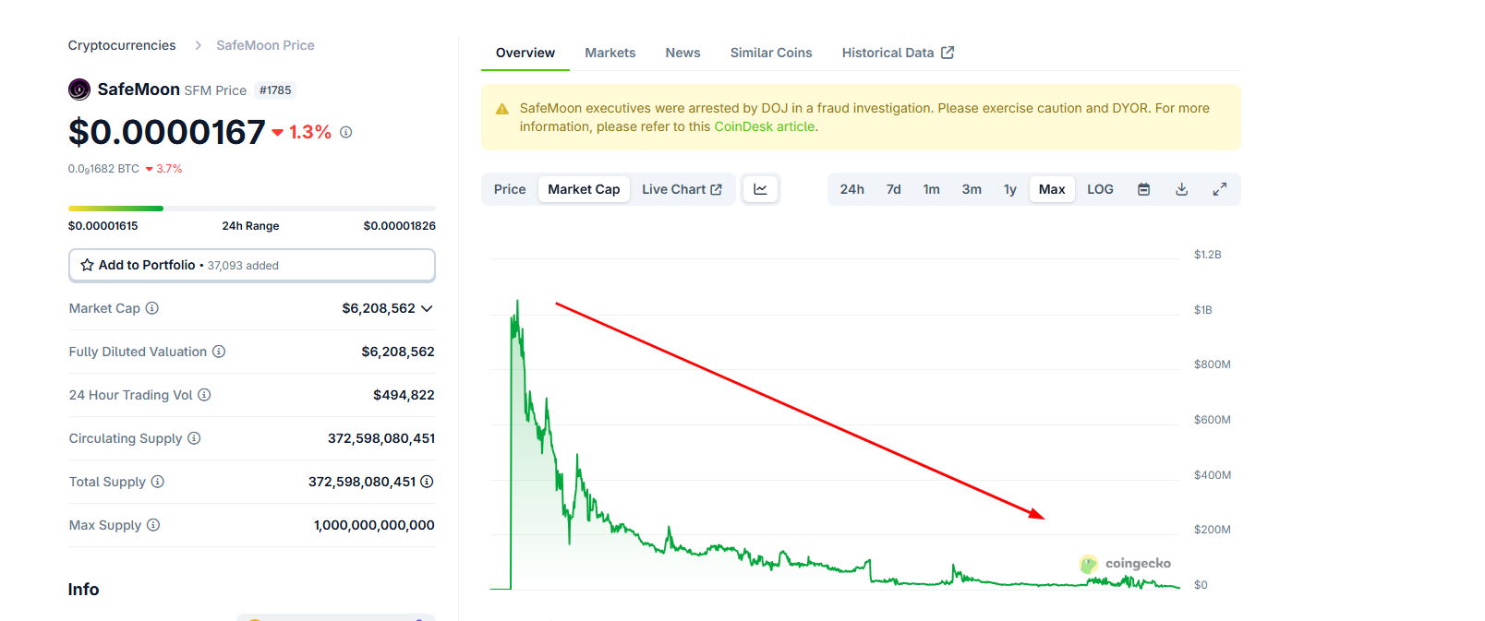Click the Max Supply info icon

pyautogui.click(x=153, y=525)
